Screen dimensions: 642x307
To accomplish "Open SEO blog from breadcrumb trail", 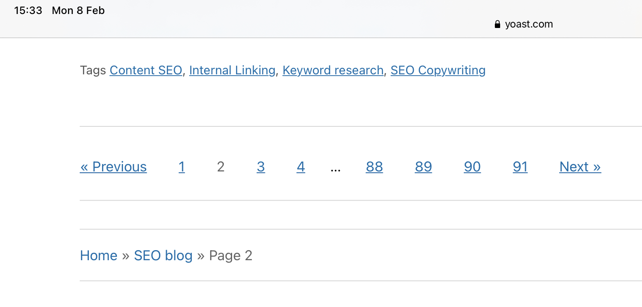I will click(x=163, y=255).
